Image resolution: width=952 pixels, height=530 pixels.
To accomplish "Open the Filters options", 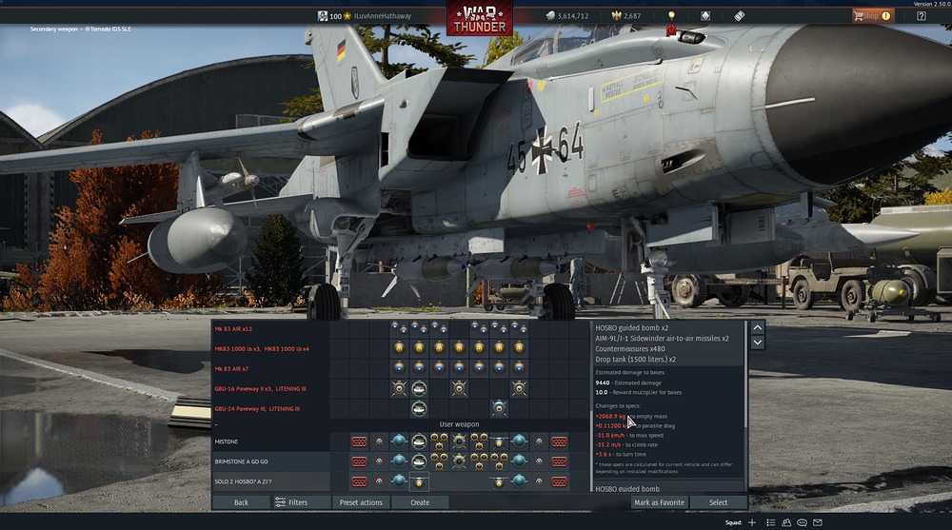I will tap(291, 502).
